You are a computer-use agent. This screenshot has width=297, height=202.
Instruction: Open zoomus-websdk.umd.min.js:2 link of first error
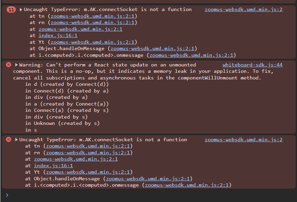tap(243, 9)
